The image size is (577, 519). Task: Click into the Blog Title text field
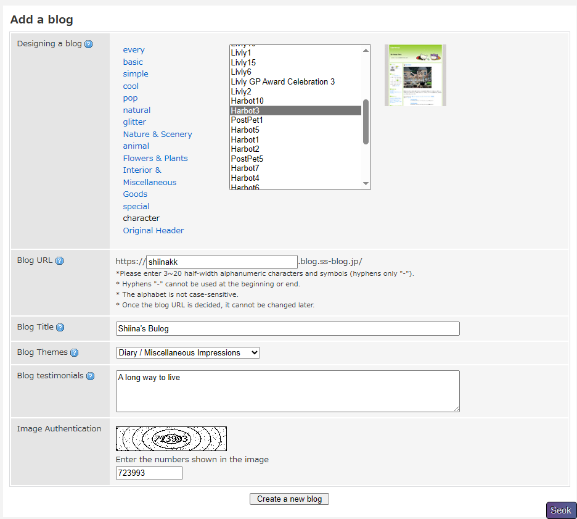(x=287, y=329)
